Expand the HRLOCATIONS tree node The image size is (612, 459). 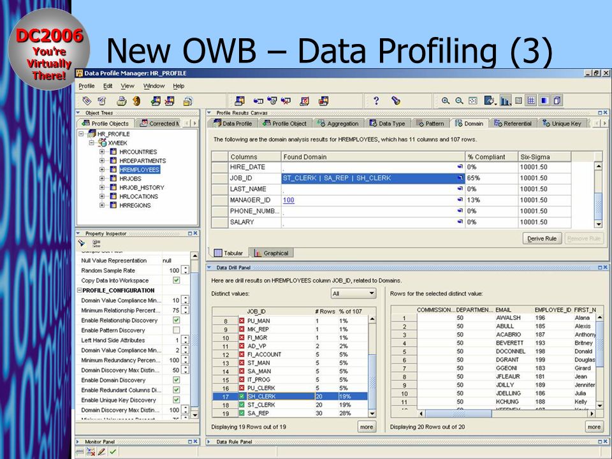click(102, 196)
